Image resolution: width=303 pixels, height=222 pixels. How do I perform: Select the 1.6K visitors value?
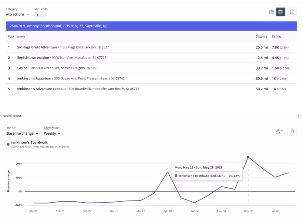(275, 68)
